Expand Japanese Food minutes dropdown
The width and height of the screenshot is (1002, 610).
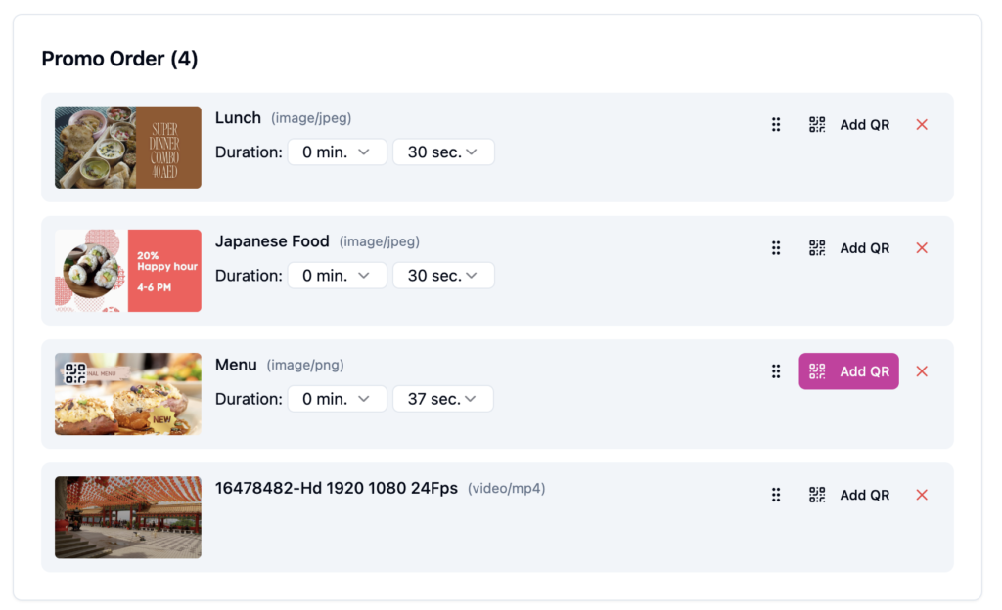(337, 276)
